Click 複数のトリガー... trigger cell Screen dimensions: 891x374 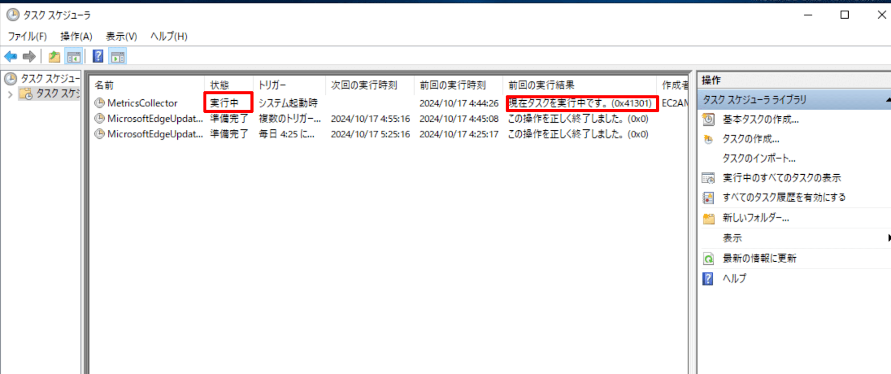290,119
